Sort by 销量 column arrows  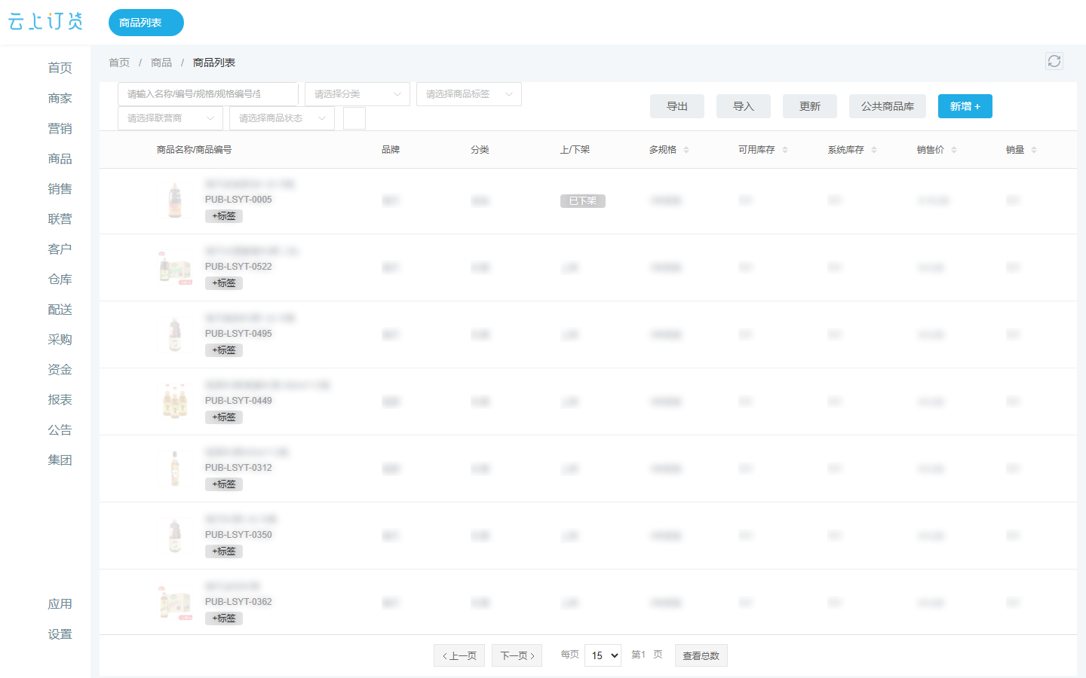click(1034, 150)
